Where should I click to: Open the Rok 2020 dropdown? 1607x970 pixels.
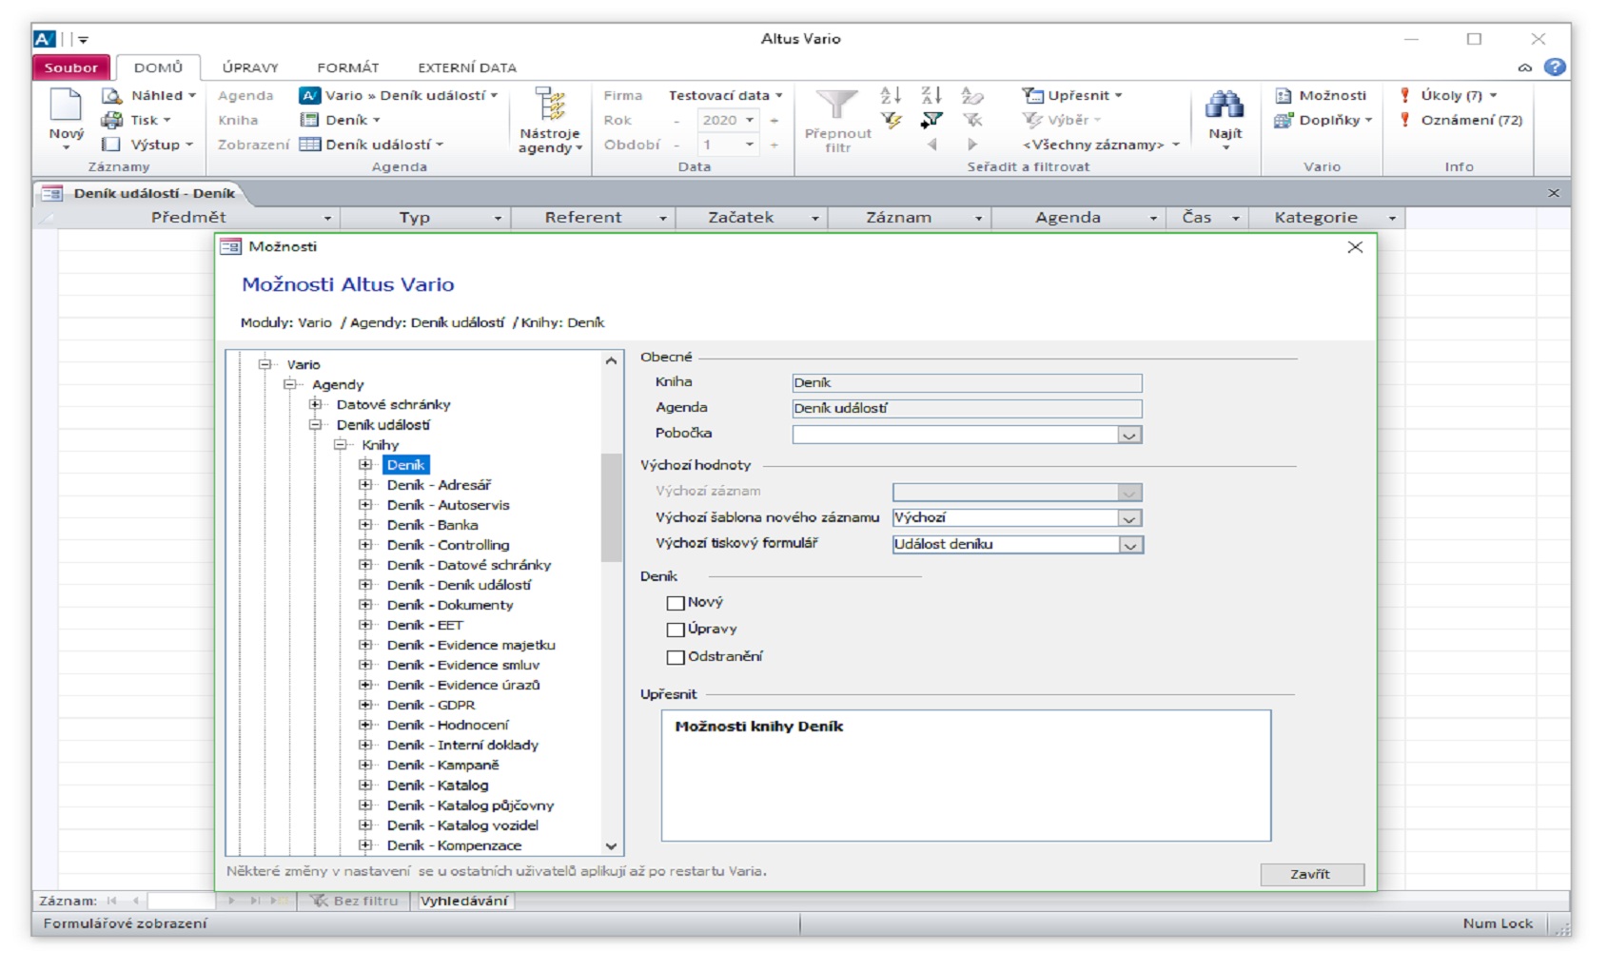click(x=750, y=120)
